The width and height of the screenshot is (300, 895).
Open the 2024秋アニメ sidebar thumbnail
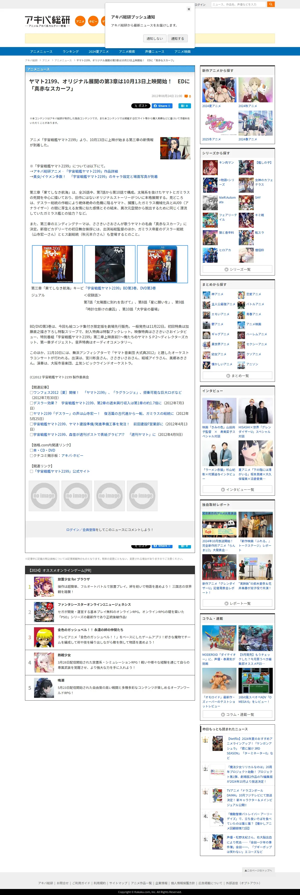pos(255,90)
